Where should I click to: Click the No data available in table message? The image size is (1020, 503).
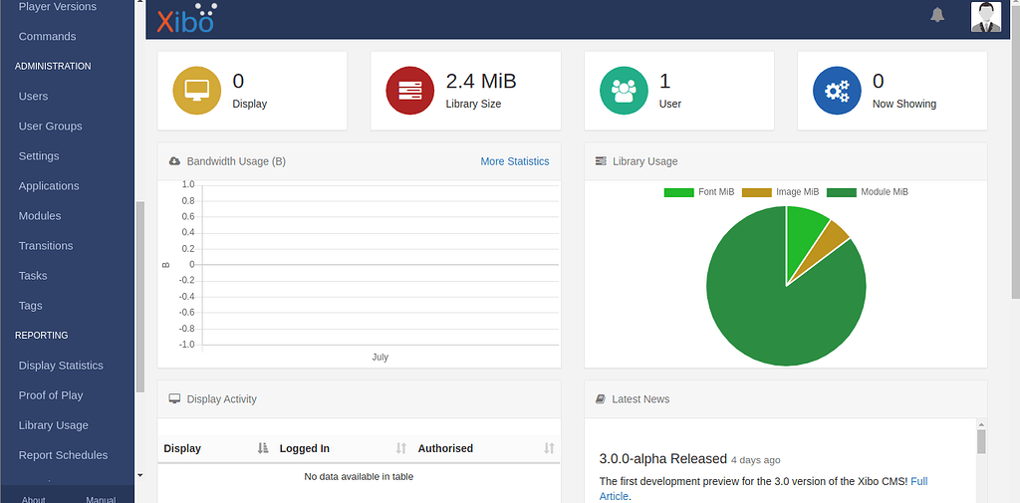coord(359,476)
